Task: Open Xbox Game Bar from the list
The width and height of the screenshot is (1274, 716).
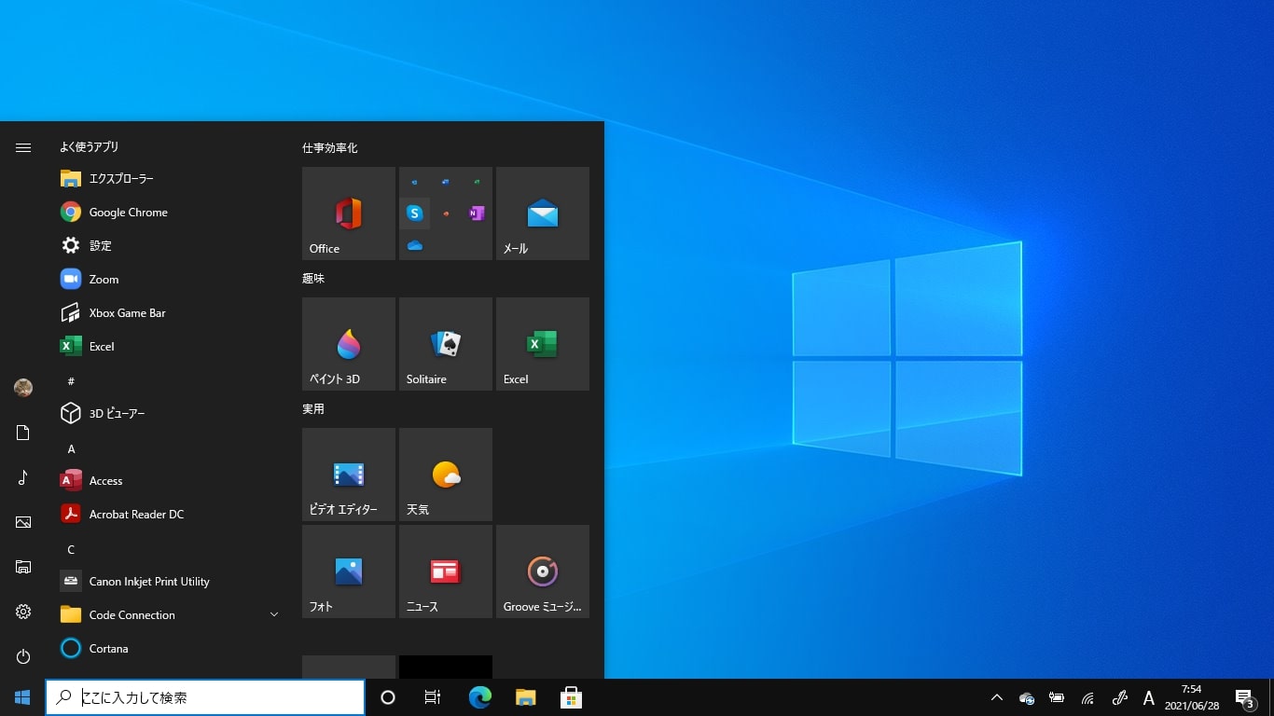Action: tap(170, 313)
